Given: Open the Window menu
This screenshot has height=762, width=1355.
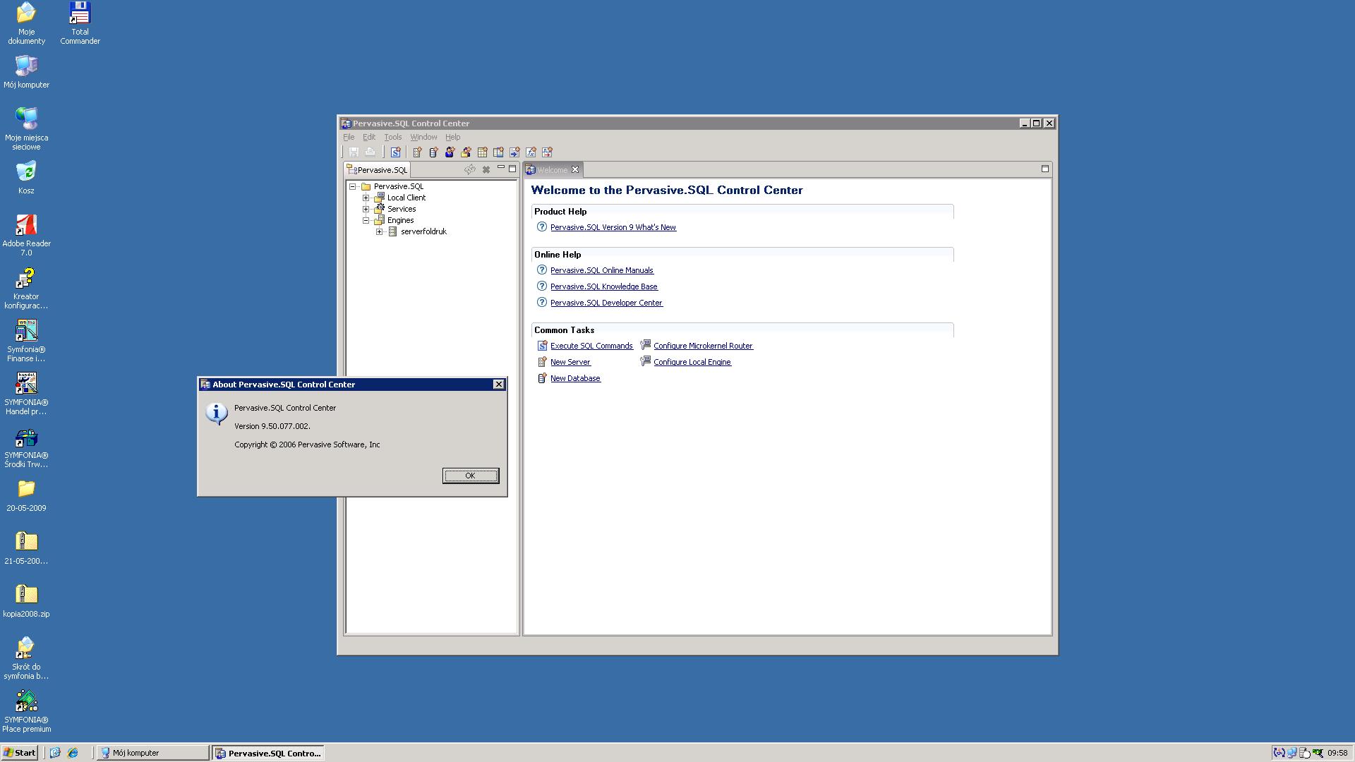Looking at the screenshot, I should tap(423, 137).
